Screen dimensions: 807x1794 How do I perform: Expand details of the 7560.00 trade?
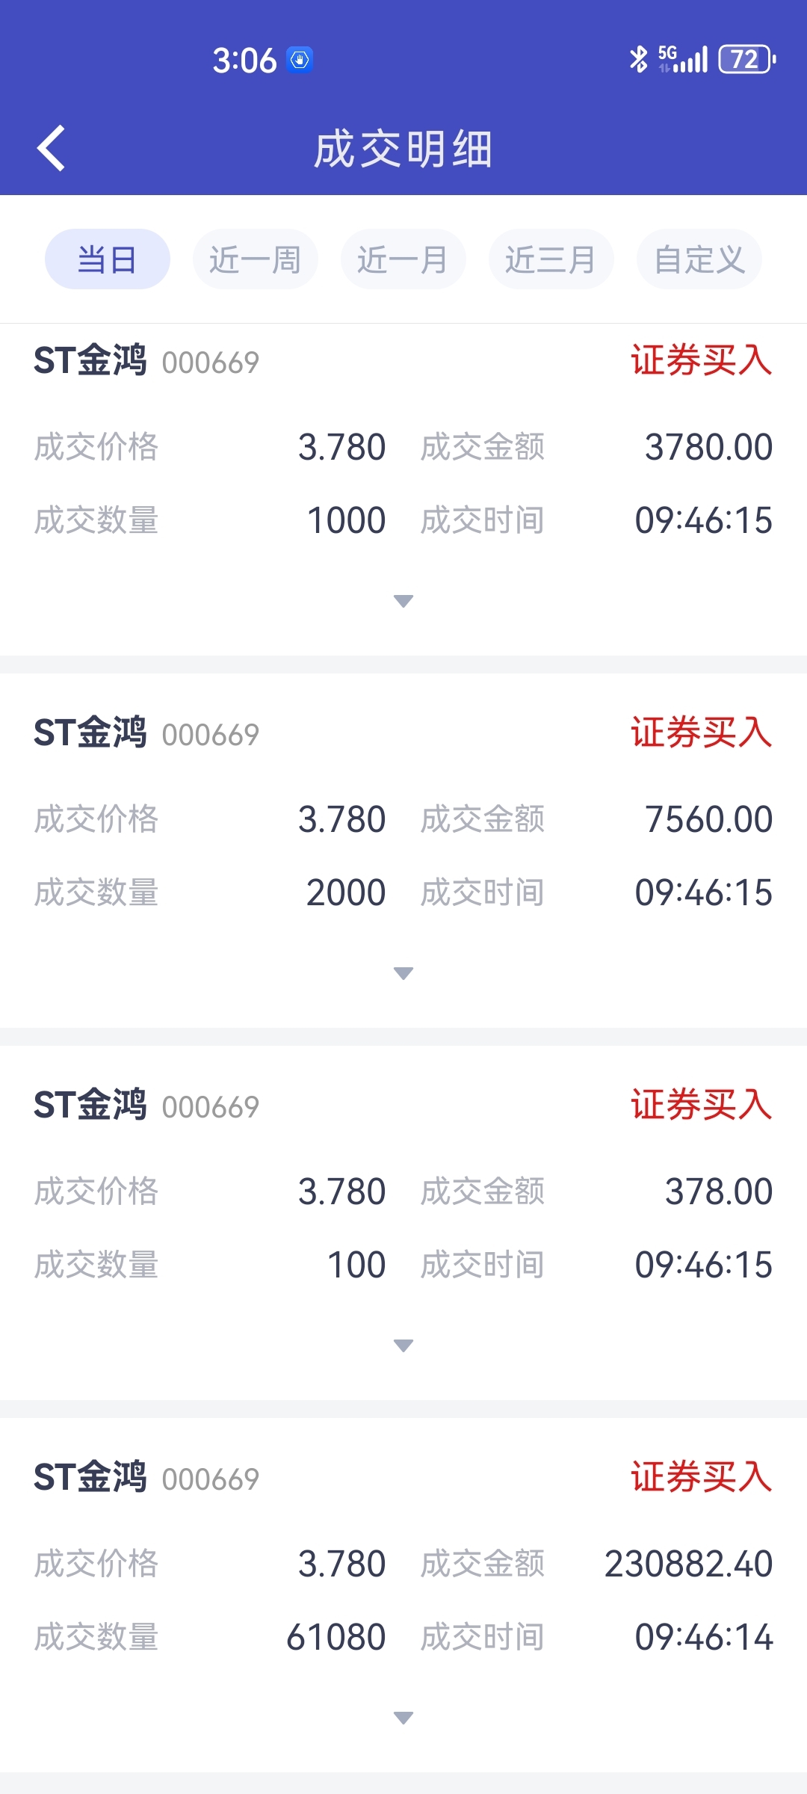(x=403, y=973)
